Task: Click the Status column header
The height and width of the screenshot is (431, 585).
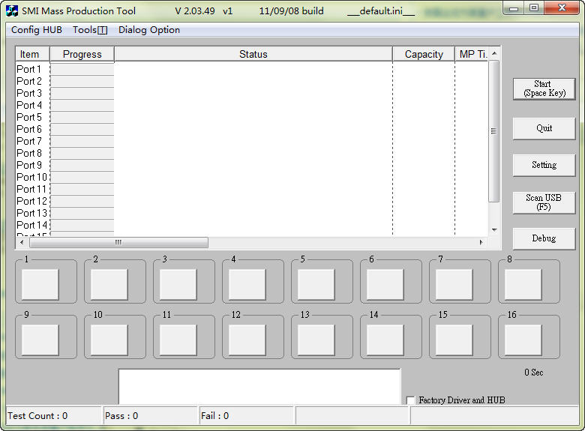Action: [253, 54]
